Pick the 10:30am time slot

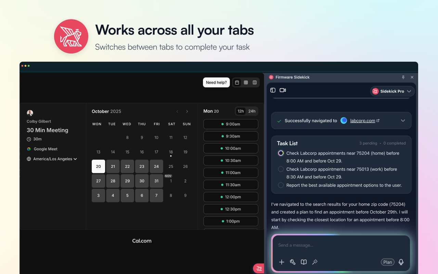point(231,161)
